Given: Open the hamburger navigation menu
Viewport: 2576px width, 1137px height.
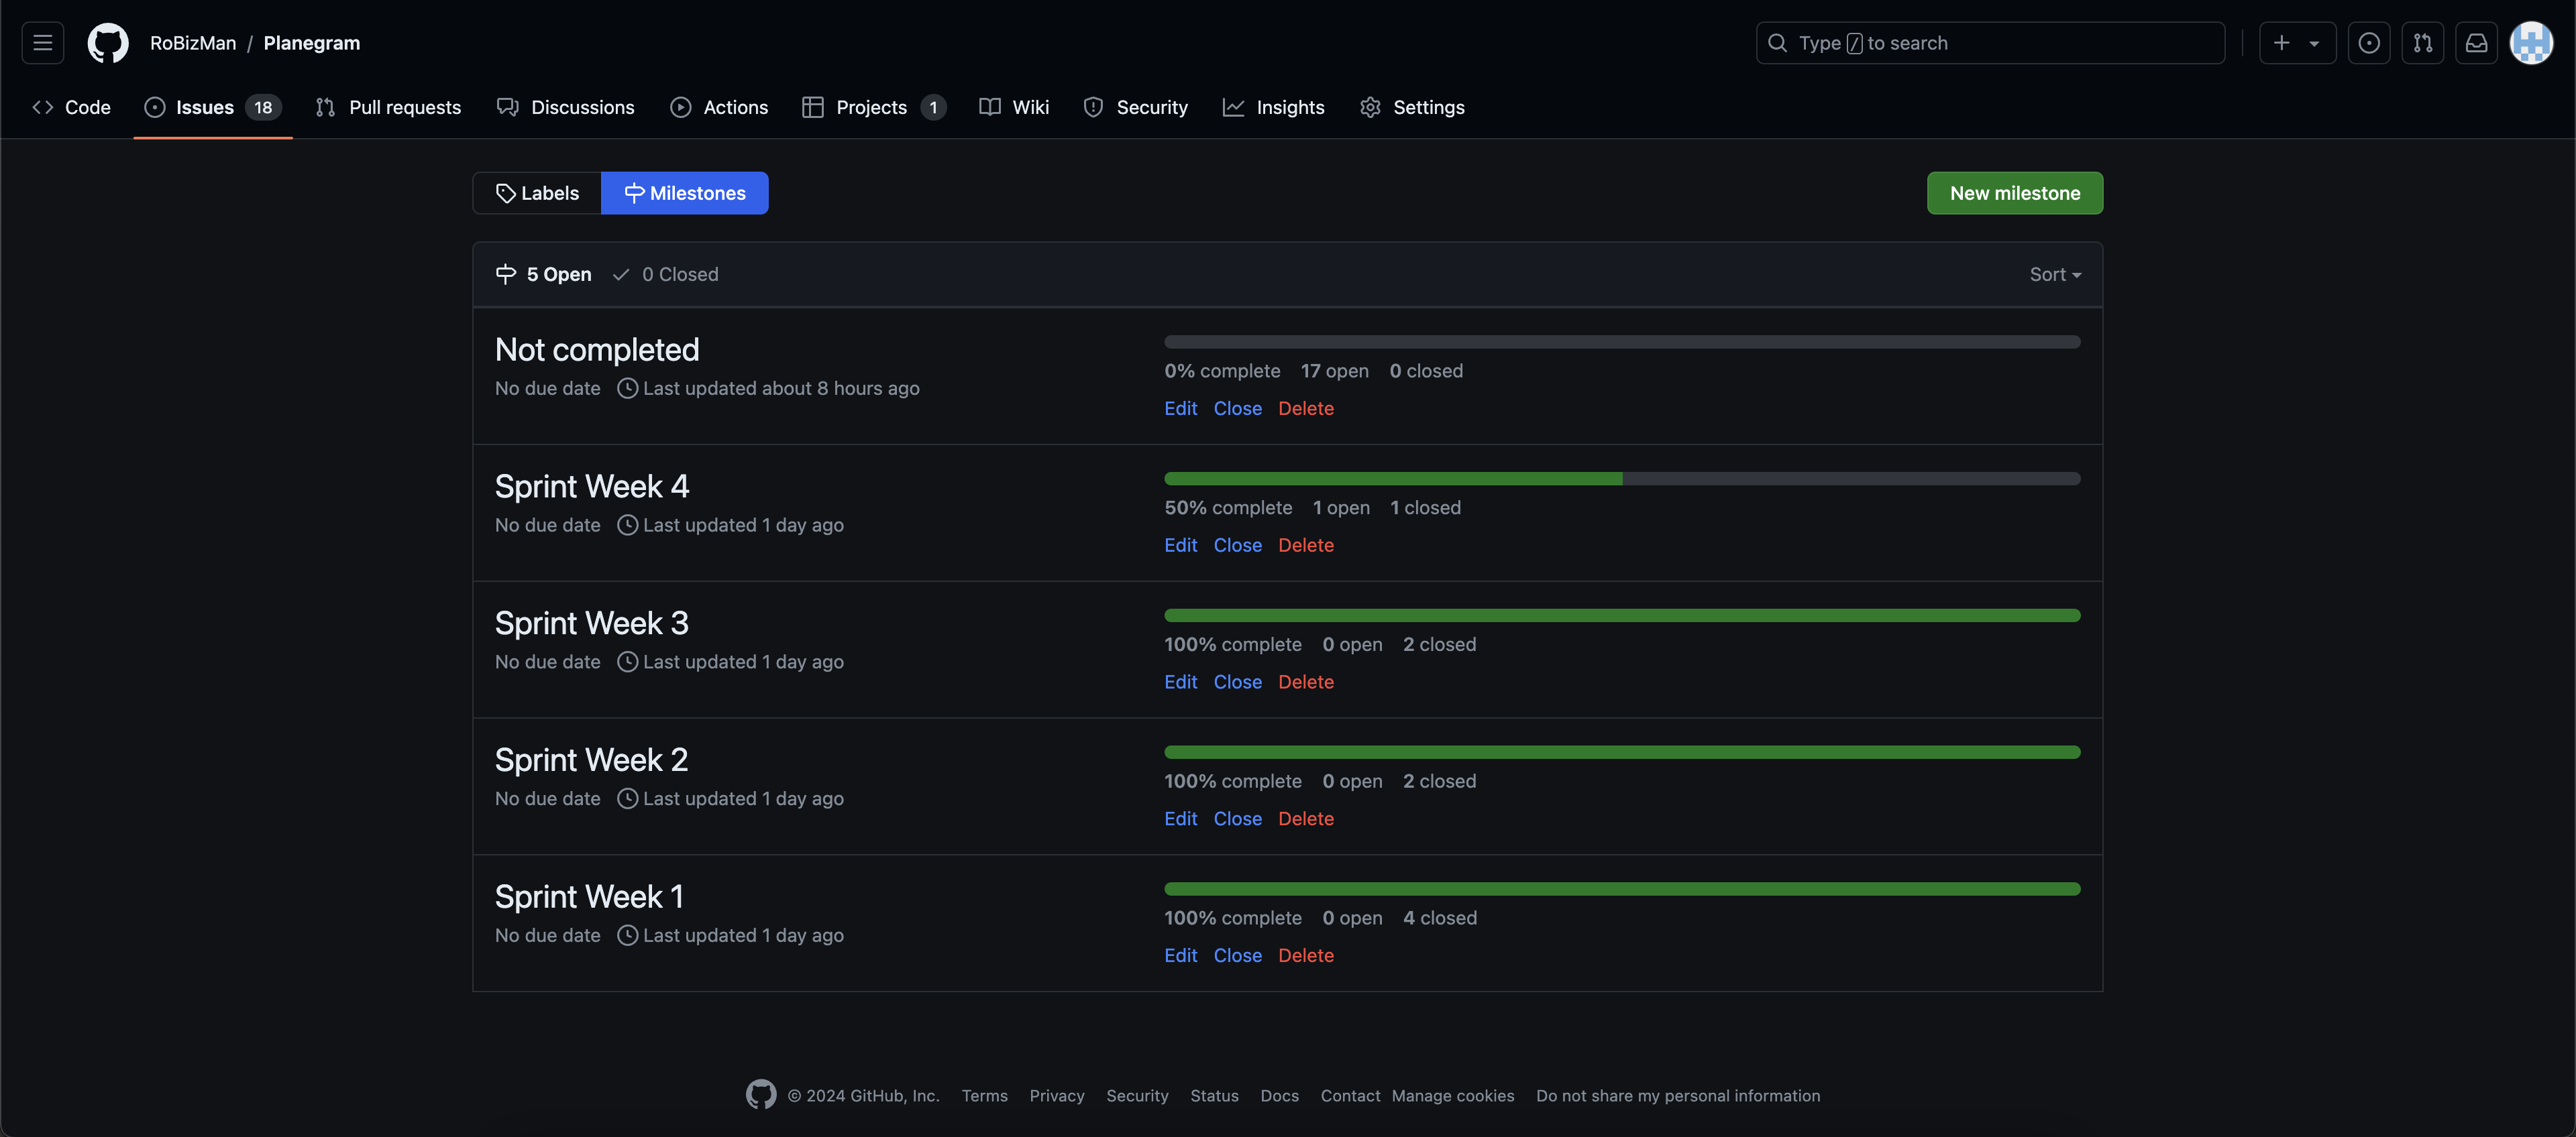Looking at the screenshot, I should tap(42, 43).
